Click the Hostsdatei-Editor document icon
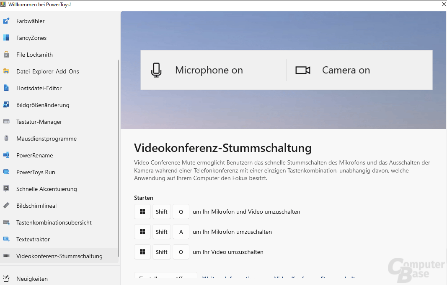 [6, 88]
